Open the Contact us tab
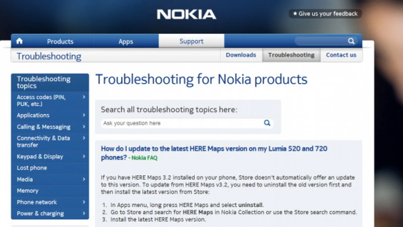403x227 pixels. pos(341,55)
